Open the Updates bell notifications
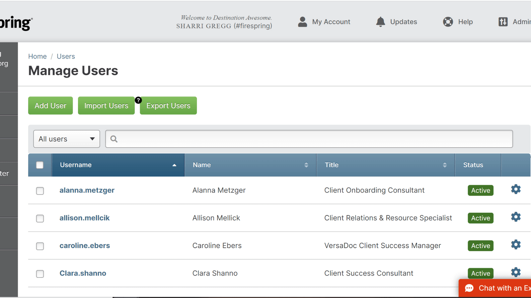Screen dimensions: 531x298 point(380,22)
